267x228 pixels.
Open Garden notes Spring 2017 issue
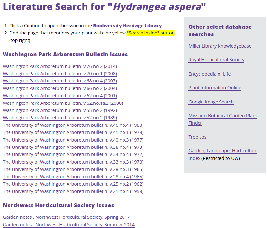click(x=67, y=217)
